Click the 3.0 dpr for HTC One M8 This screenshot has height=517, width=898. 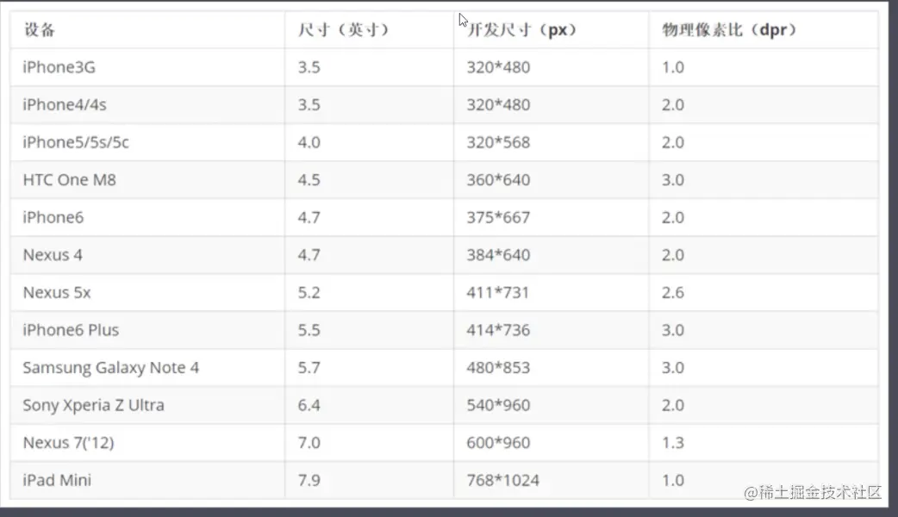point(673,180)
